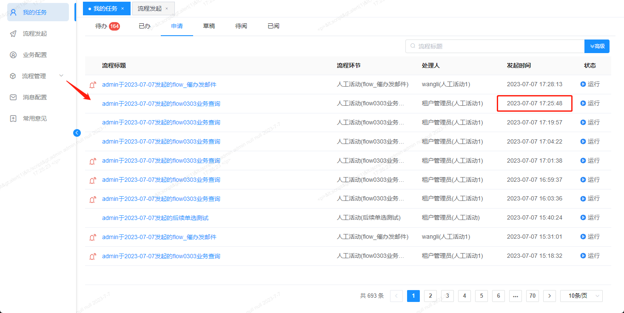Close the 流程发起 tab
624x313 pixels.
(x=167, y=8)
